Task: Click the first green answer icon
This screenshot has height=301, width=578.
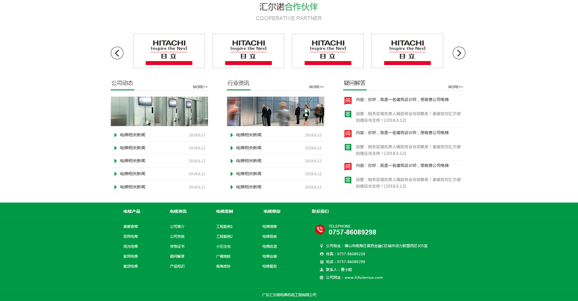Action: pyautogui.click(x=348, y=114)
